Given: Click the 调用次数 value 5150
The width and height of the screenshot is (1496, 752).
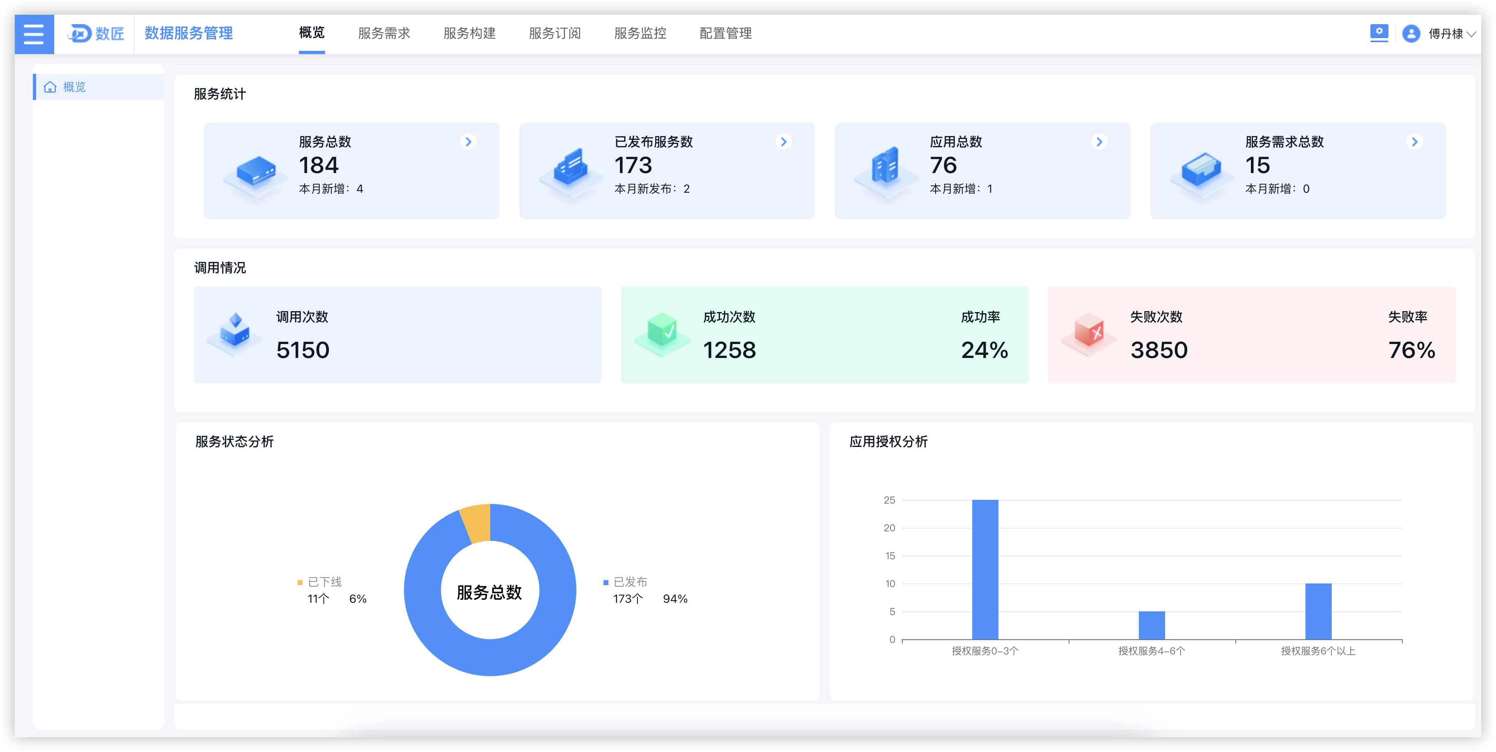Looking at the screenshot, I should [x=303, y=350].
